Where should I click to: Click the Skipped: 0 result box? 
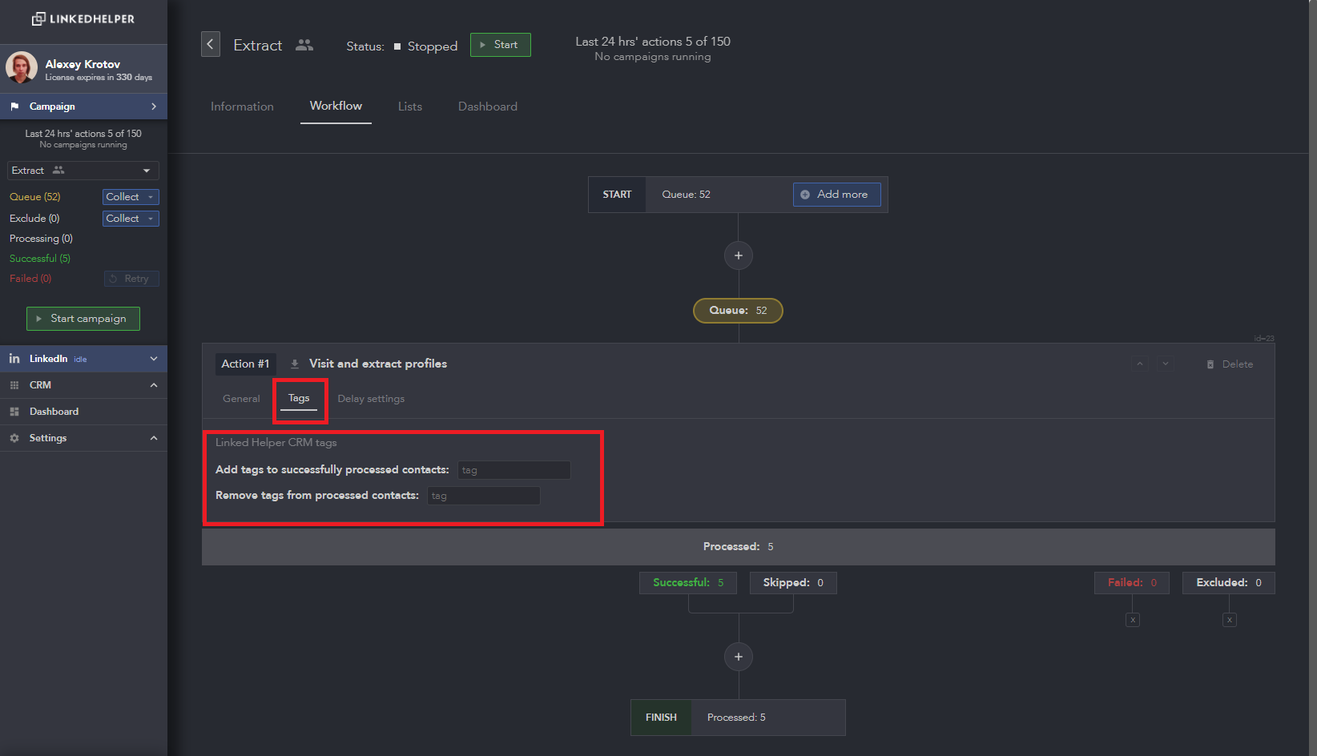[793, 583]
